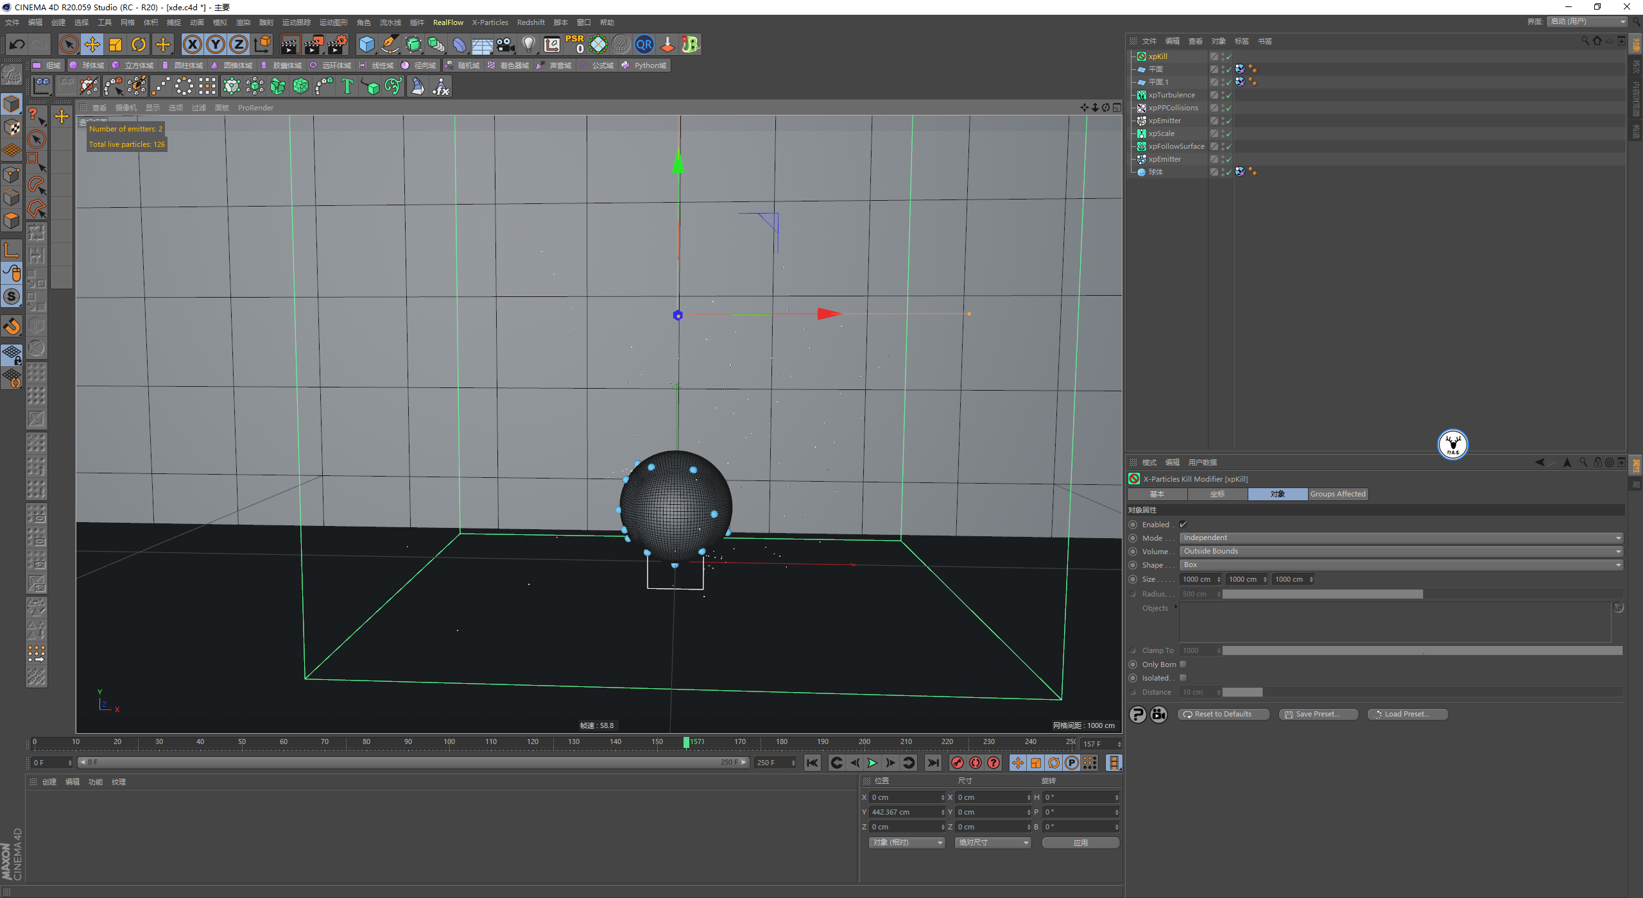Uncheck the Enabled checkbox
This screenshot has width=1643, height=898.
click(x=1183, y=525)
